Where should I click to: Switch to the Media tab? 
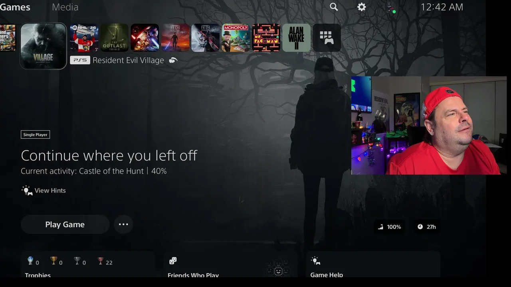coord(65,7)
